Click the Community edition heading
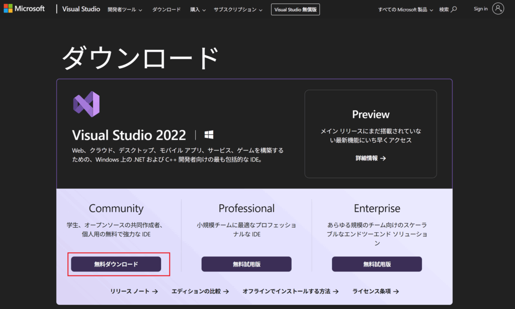Image resolution: width=515 pixels, height=309 pixels. tap(116, 208)
